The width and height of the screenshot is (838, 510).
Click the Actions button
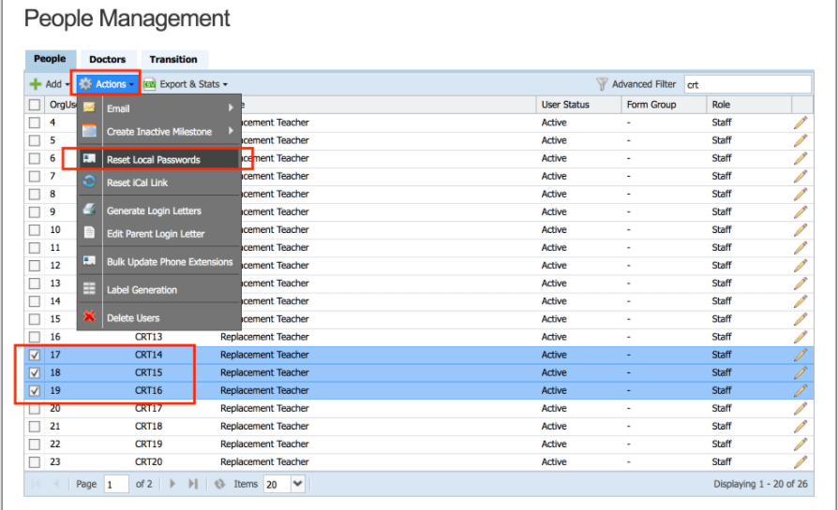click(x=106, y=84)
